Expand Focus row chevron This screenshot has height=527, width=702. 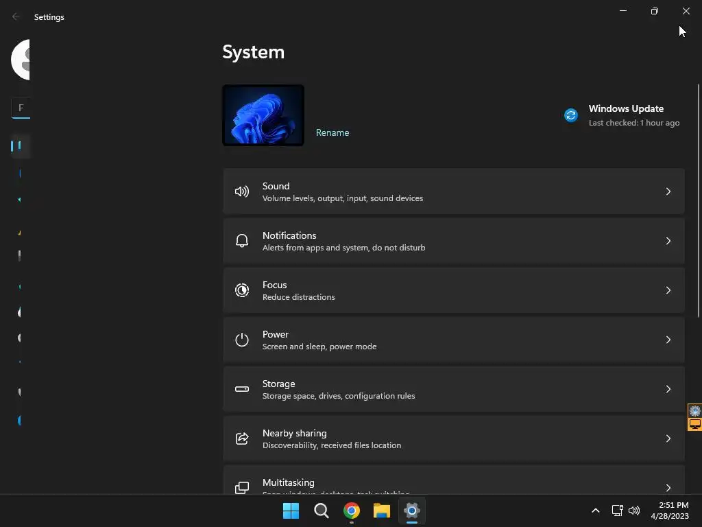tap(668, 290)
